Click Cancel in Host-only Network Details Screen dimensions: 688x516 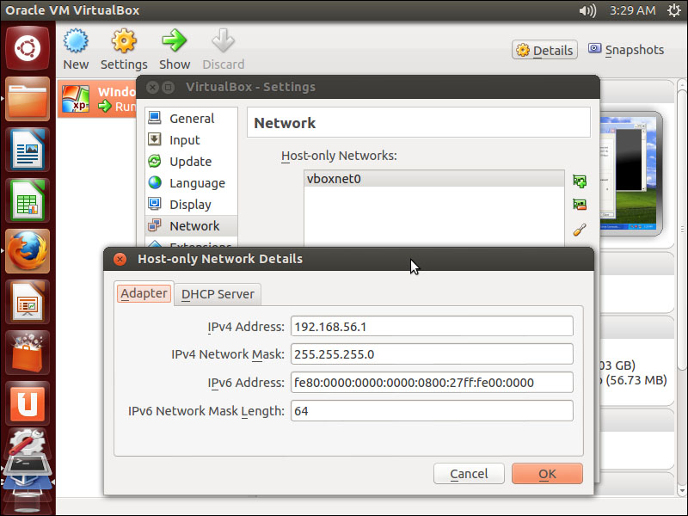click(x=469, y=474)
